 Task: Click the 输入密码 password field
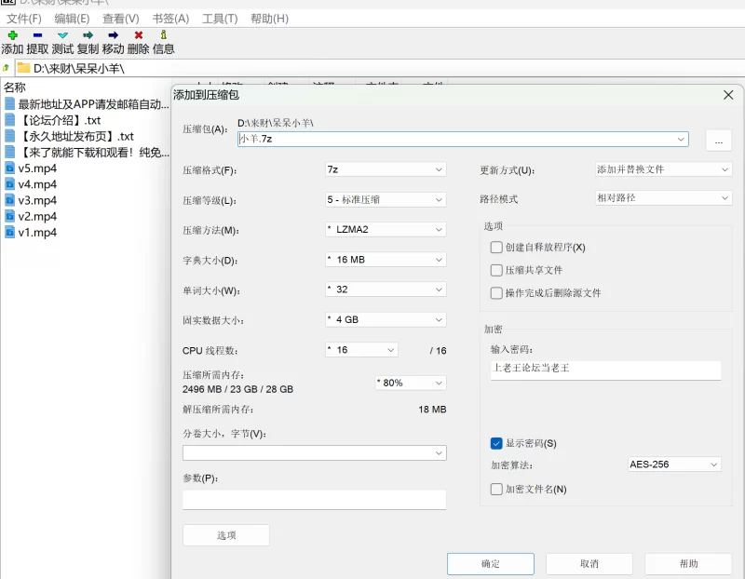(x=605, y=370)
